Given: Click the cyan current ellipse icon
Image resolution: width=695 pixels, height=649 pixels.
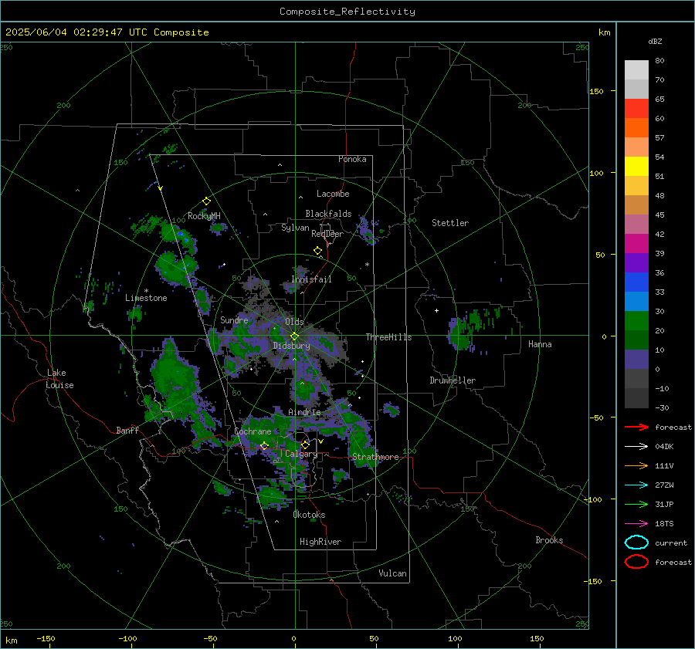Looking at the screenshot, I should coord(636,543).
